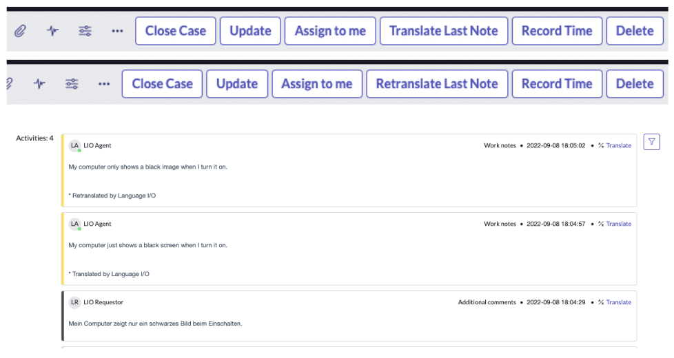Image resolution: width=674 pixels, height=358 pixels.
Task: Click Translate link on the 18:05:02 work note
Action: click(618, 146)
